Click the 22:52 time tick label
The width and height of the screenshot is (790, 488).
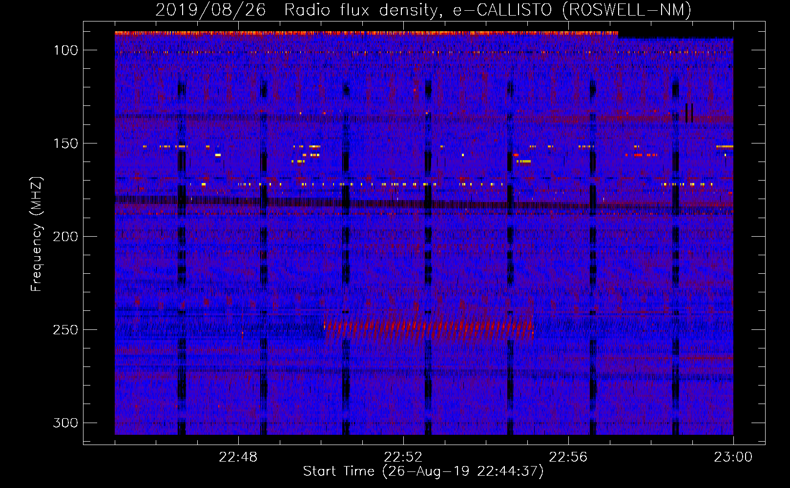tap(403, 457)
